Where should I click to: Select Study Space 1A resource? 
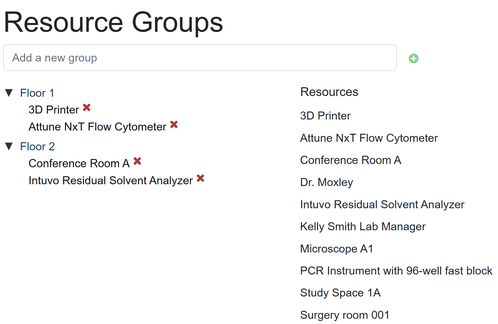coord(340,293)
